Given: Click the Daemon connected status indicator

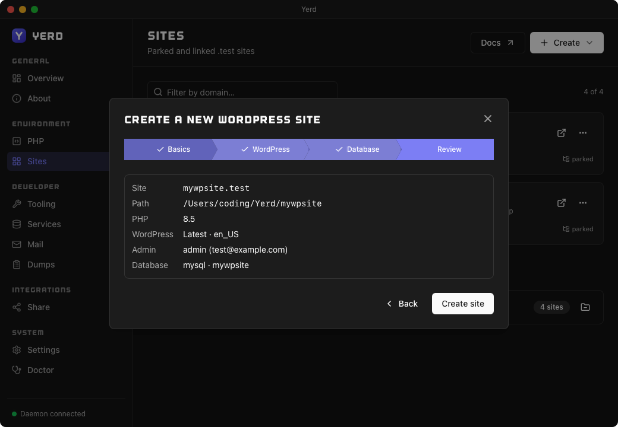Looking at the screenshot, I should [x=49, y=413].
